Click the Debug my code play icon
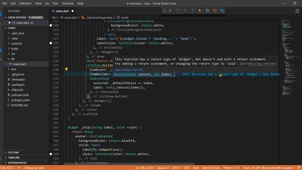 pos(19,168)
